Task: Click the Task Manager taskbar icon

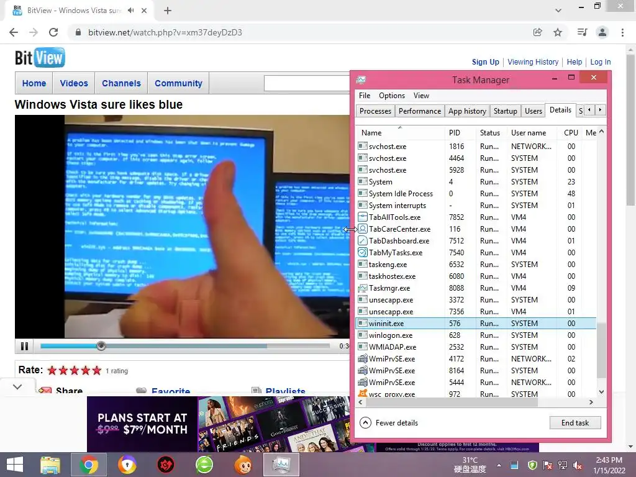Action: pyautogui.click(x=281, y=465)
